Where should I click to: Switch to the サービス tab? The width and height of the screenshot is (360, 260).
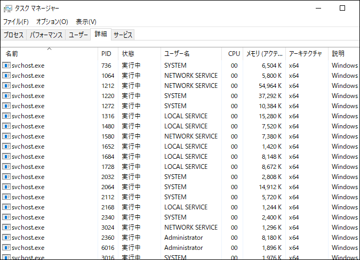(x=123, y=35)
